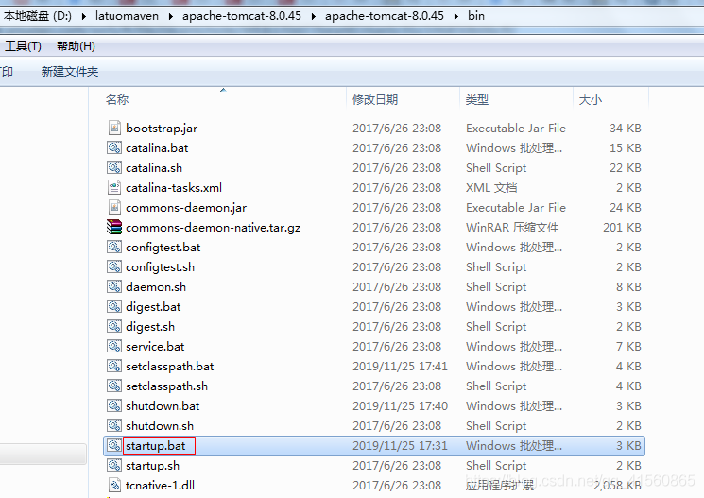Image resolution: width=704 pixels, height=498 pixels.
Task: Select the catalina-tasks.xml file name
Action: pos(174,188)
